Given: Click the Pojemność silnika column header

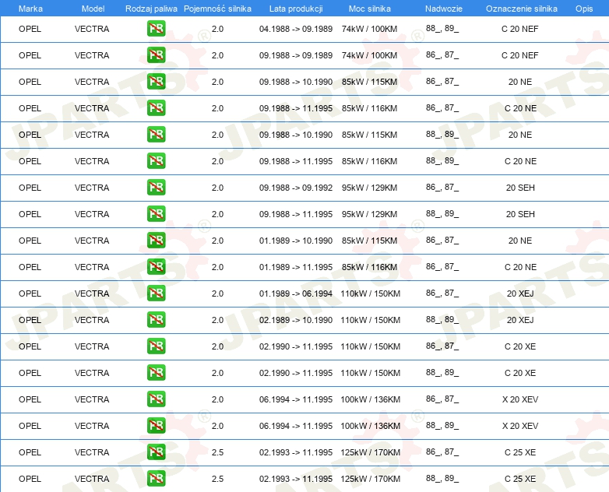Looking at the screenshot, I should click(217, 9).
